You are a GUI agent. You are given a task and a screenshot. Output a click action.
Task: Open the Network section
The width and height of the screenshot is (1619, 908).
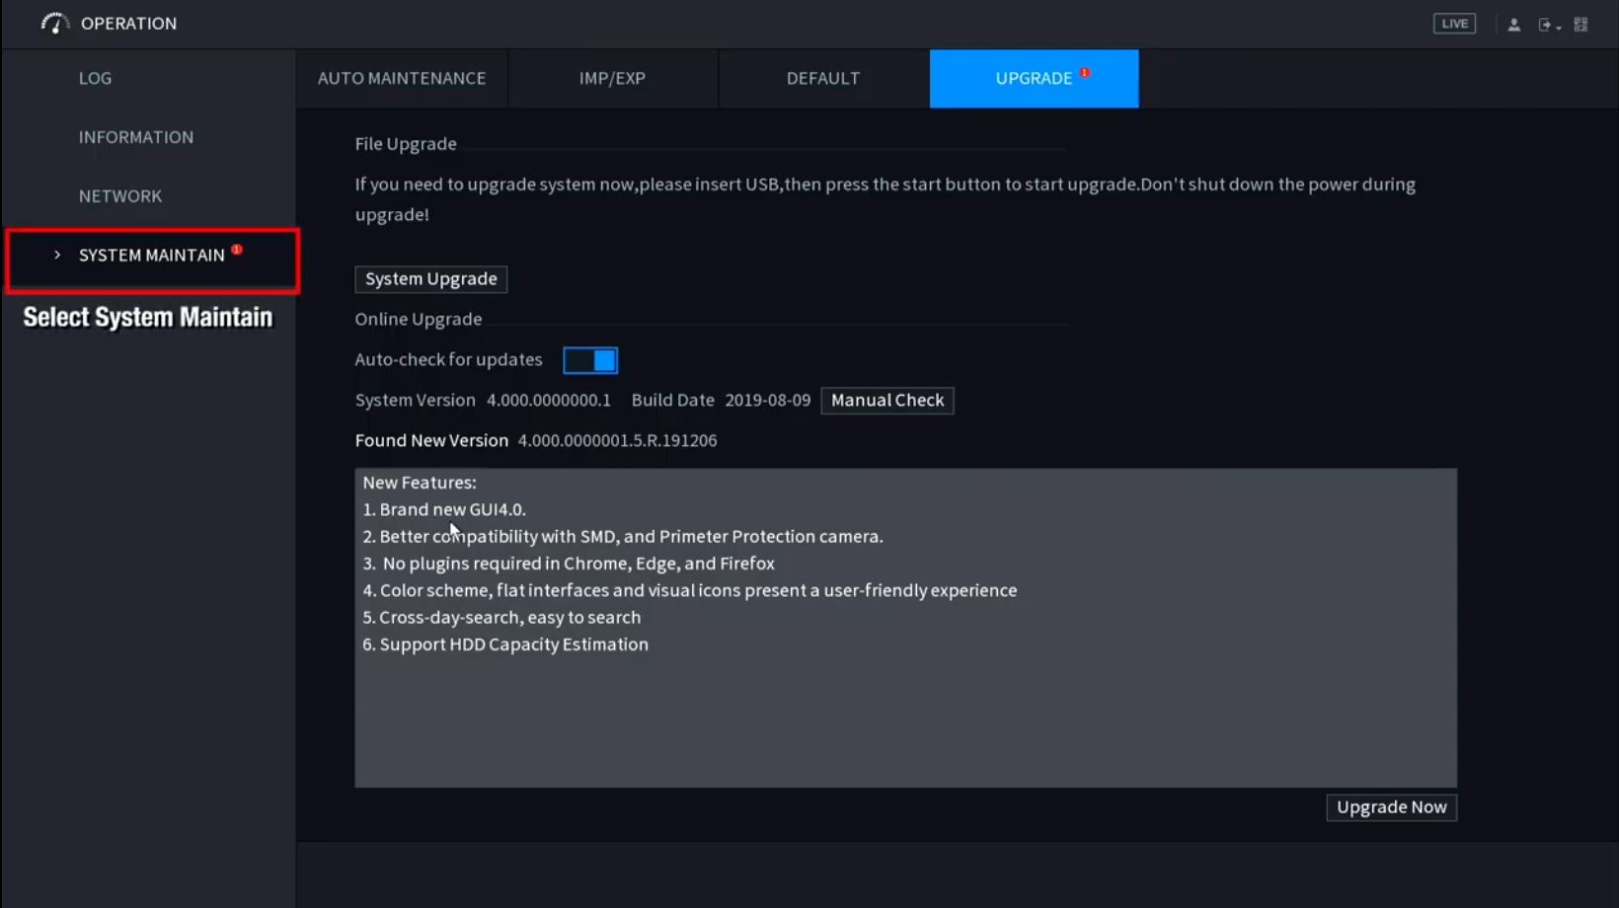coord(120,196)
